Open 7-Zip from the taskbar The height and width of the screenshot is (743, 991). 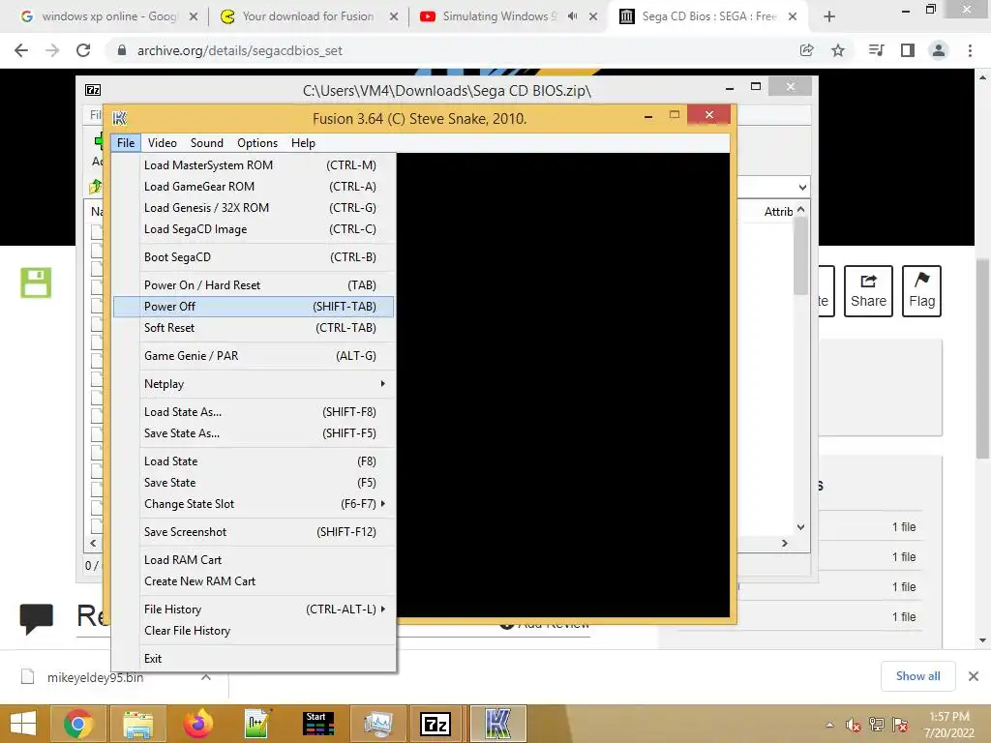coord(436,724)
